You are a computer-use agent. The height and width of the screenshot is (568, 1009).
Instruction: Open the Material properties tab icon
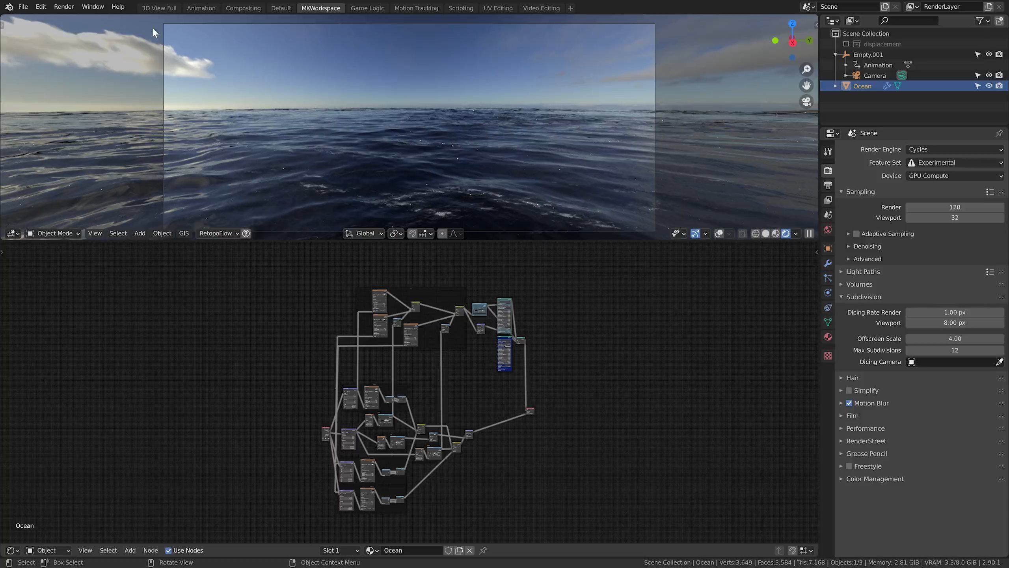828,337
